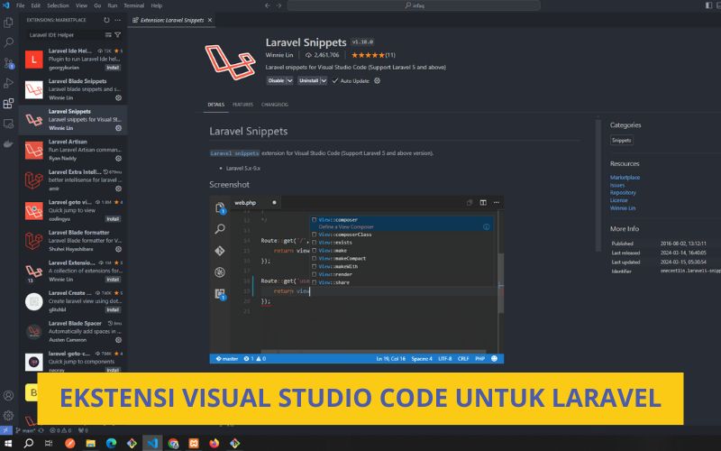Open the Remote Explorer view
The image size is (721, 451).
(8, 124)
